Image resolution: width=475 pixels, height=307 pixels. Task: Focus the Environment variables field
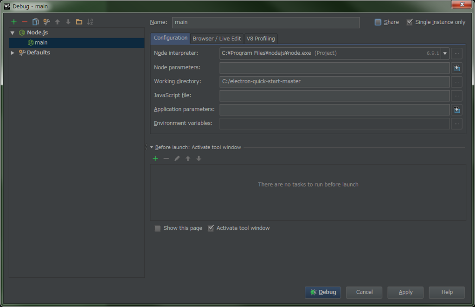coord(334,124)
